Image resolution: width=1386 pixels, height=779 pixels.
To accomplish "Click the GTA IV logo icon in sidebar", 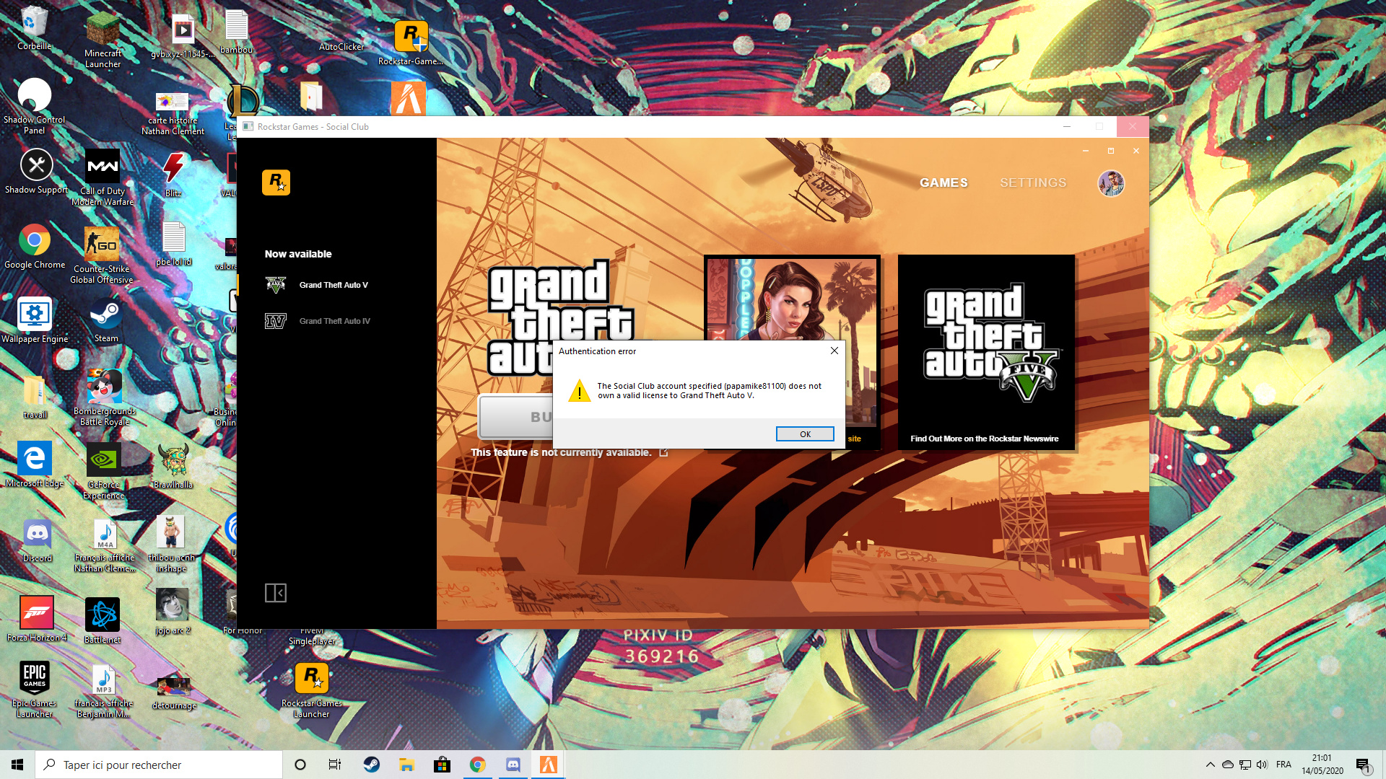I will coord(276,321).
